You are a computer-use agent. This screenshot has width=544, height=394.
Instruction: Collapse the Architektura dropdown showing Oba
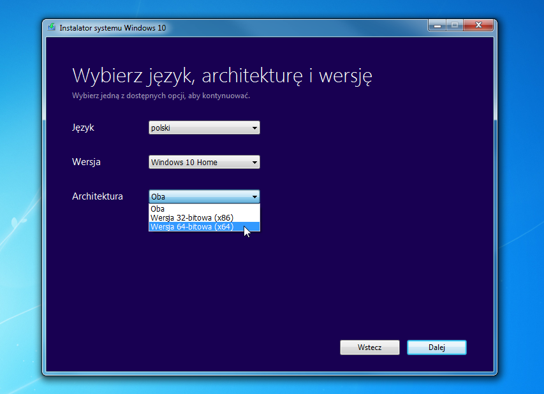pos(204,196)
